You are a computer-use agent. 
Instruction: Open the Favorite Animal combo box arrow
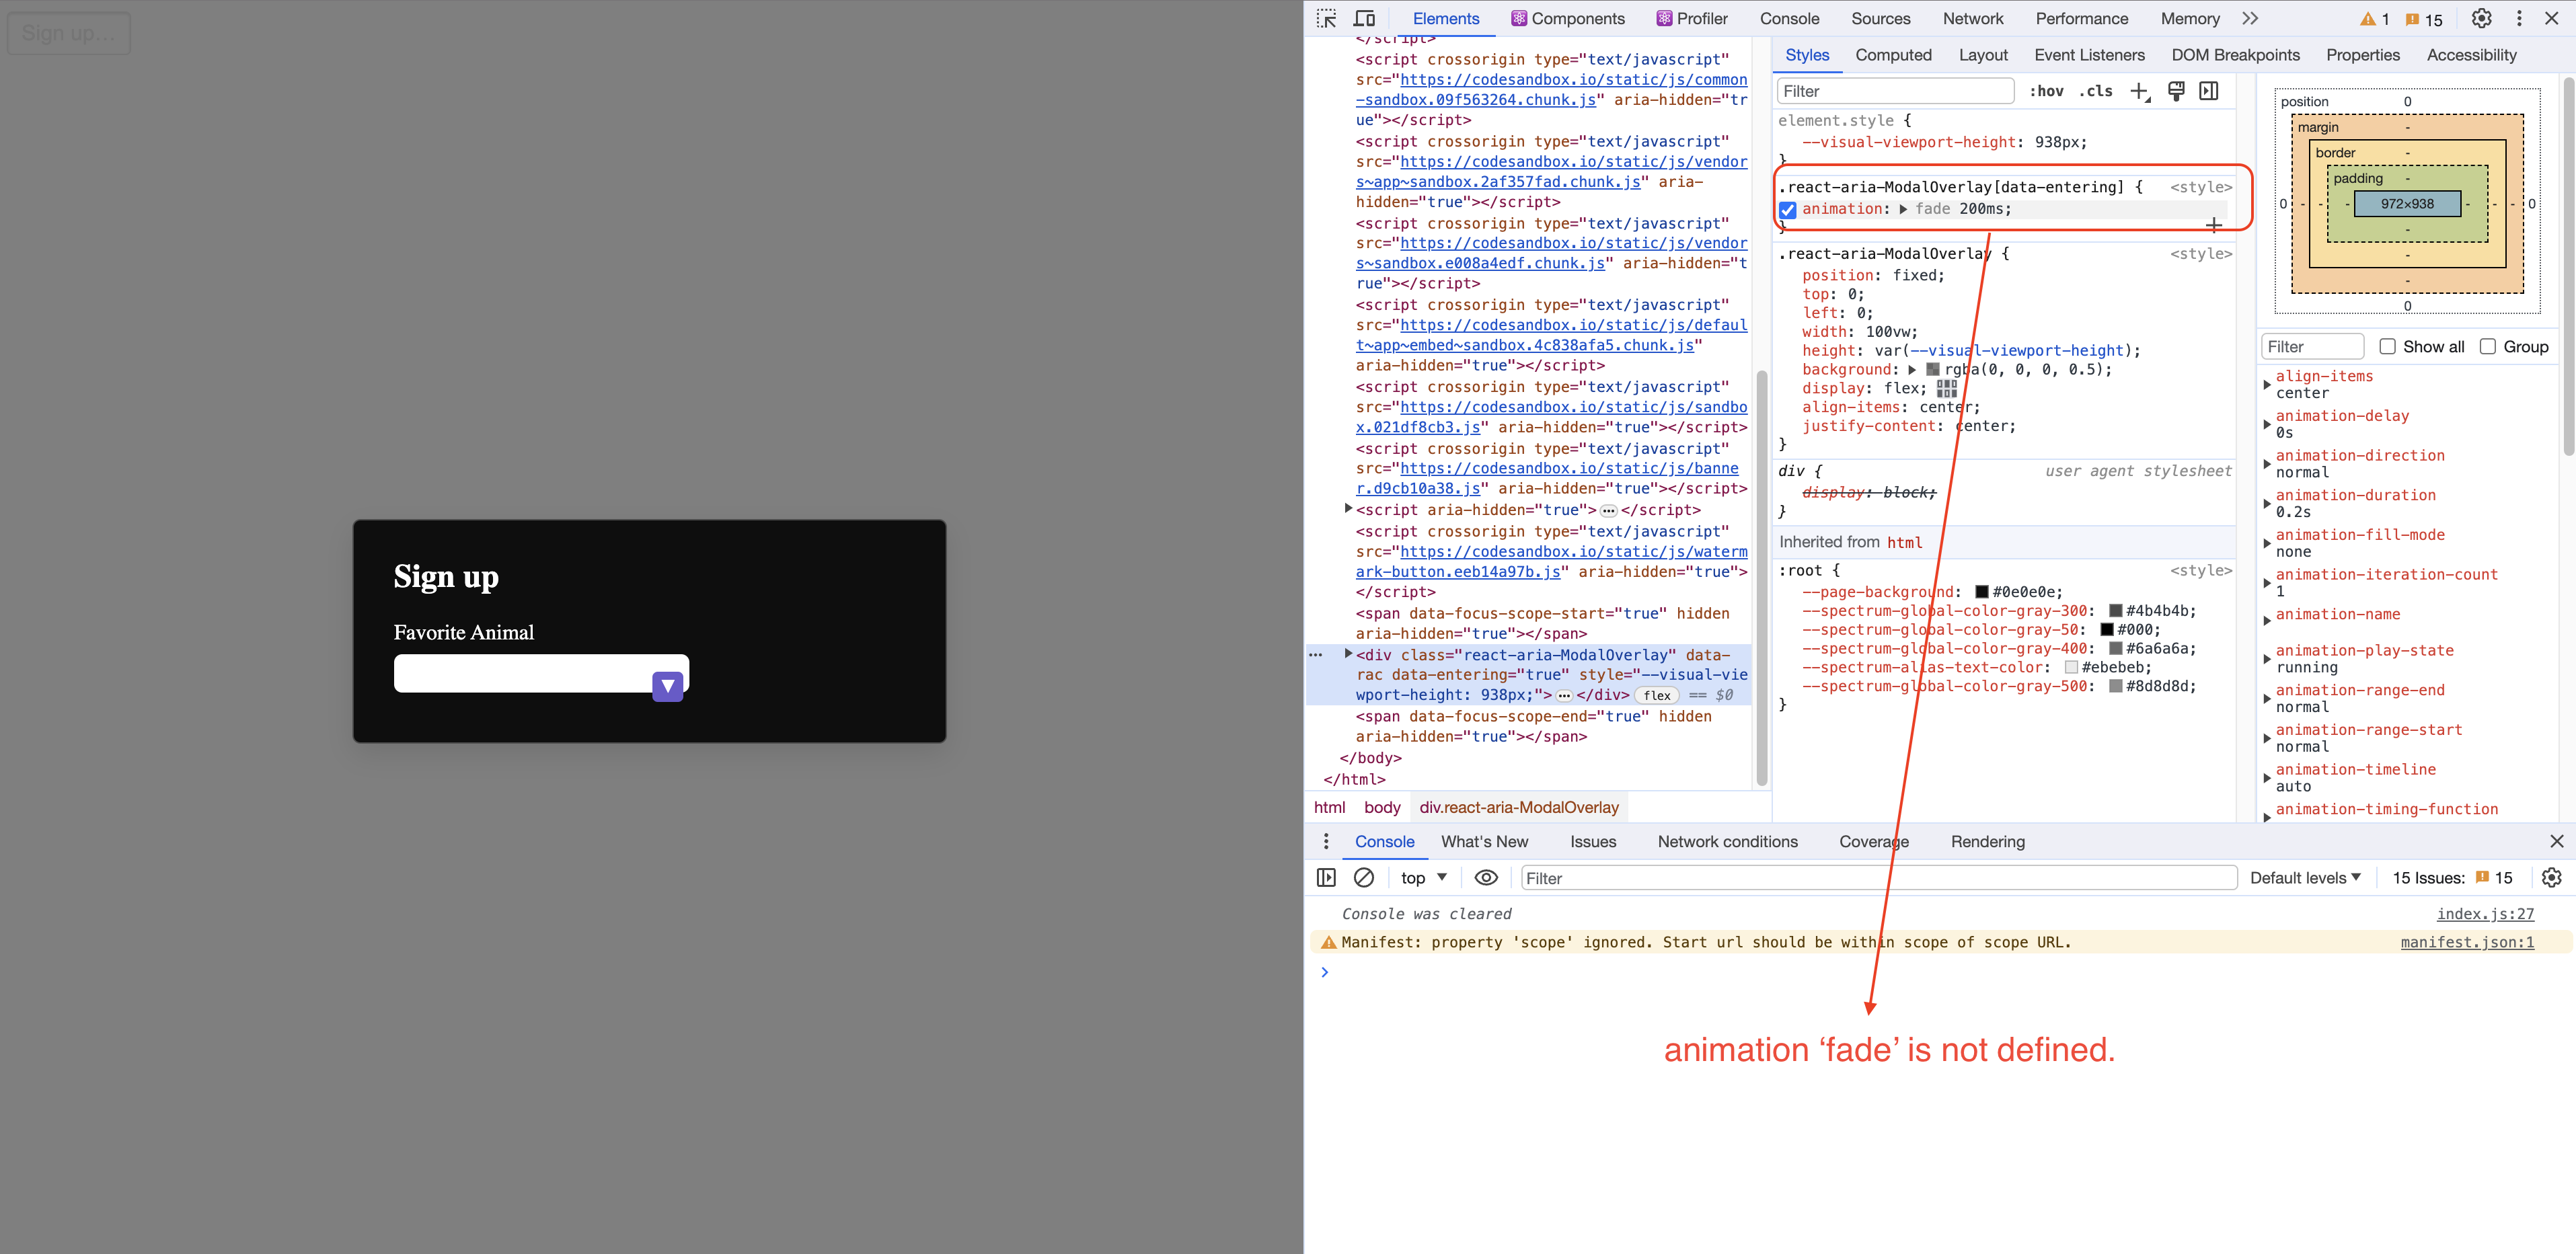click(x=667, y=686)
